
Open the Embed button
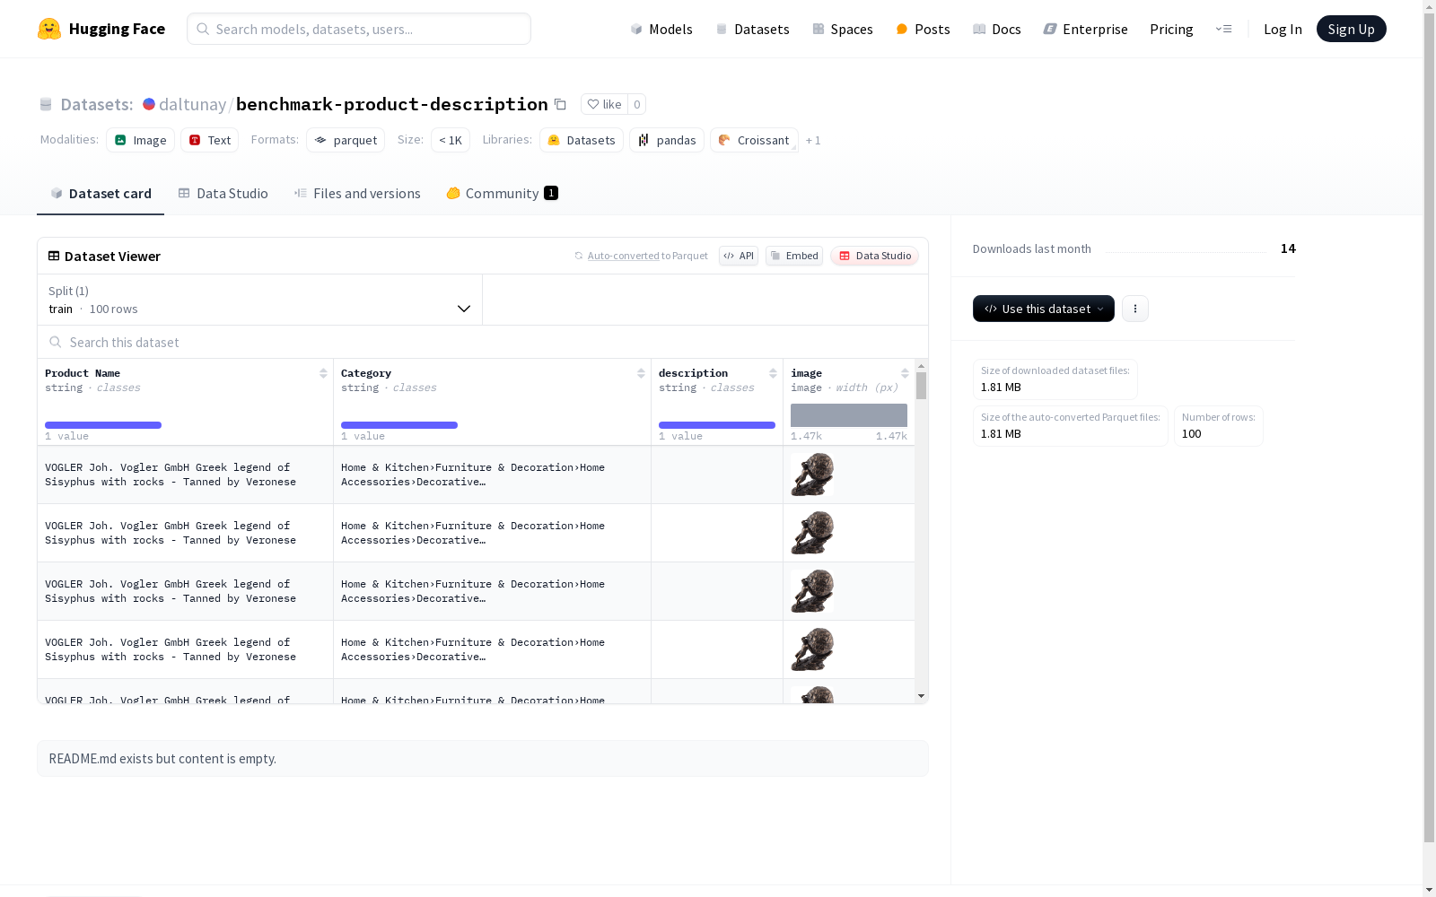point(794,256)
